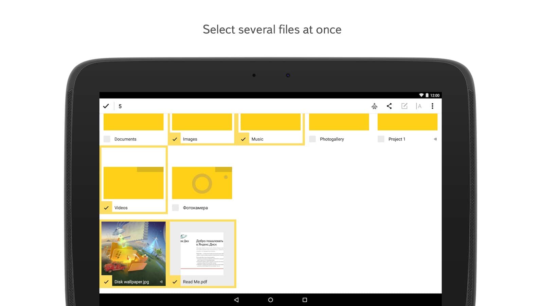Deselect the Videos folder checkbox
Screen dimensions: 541x306
106,208
